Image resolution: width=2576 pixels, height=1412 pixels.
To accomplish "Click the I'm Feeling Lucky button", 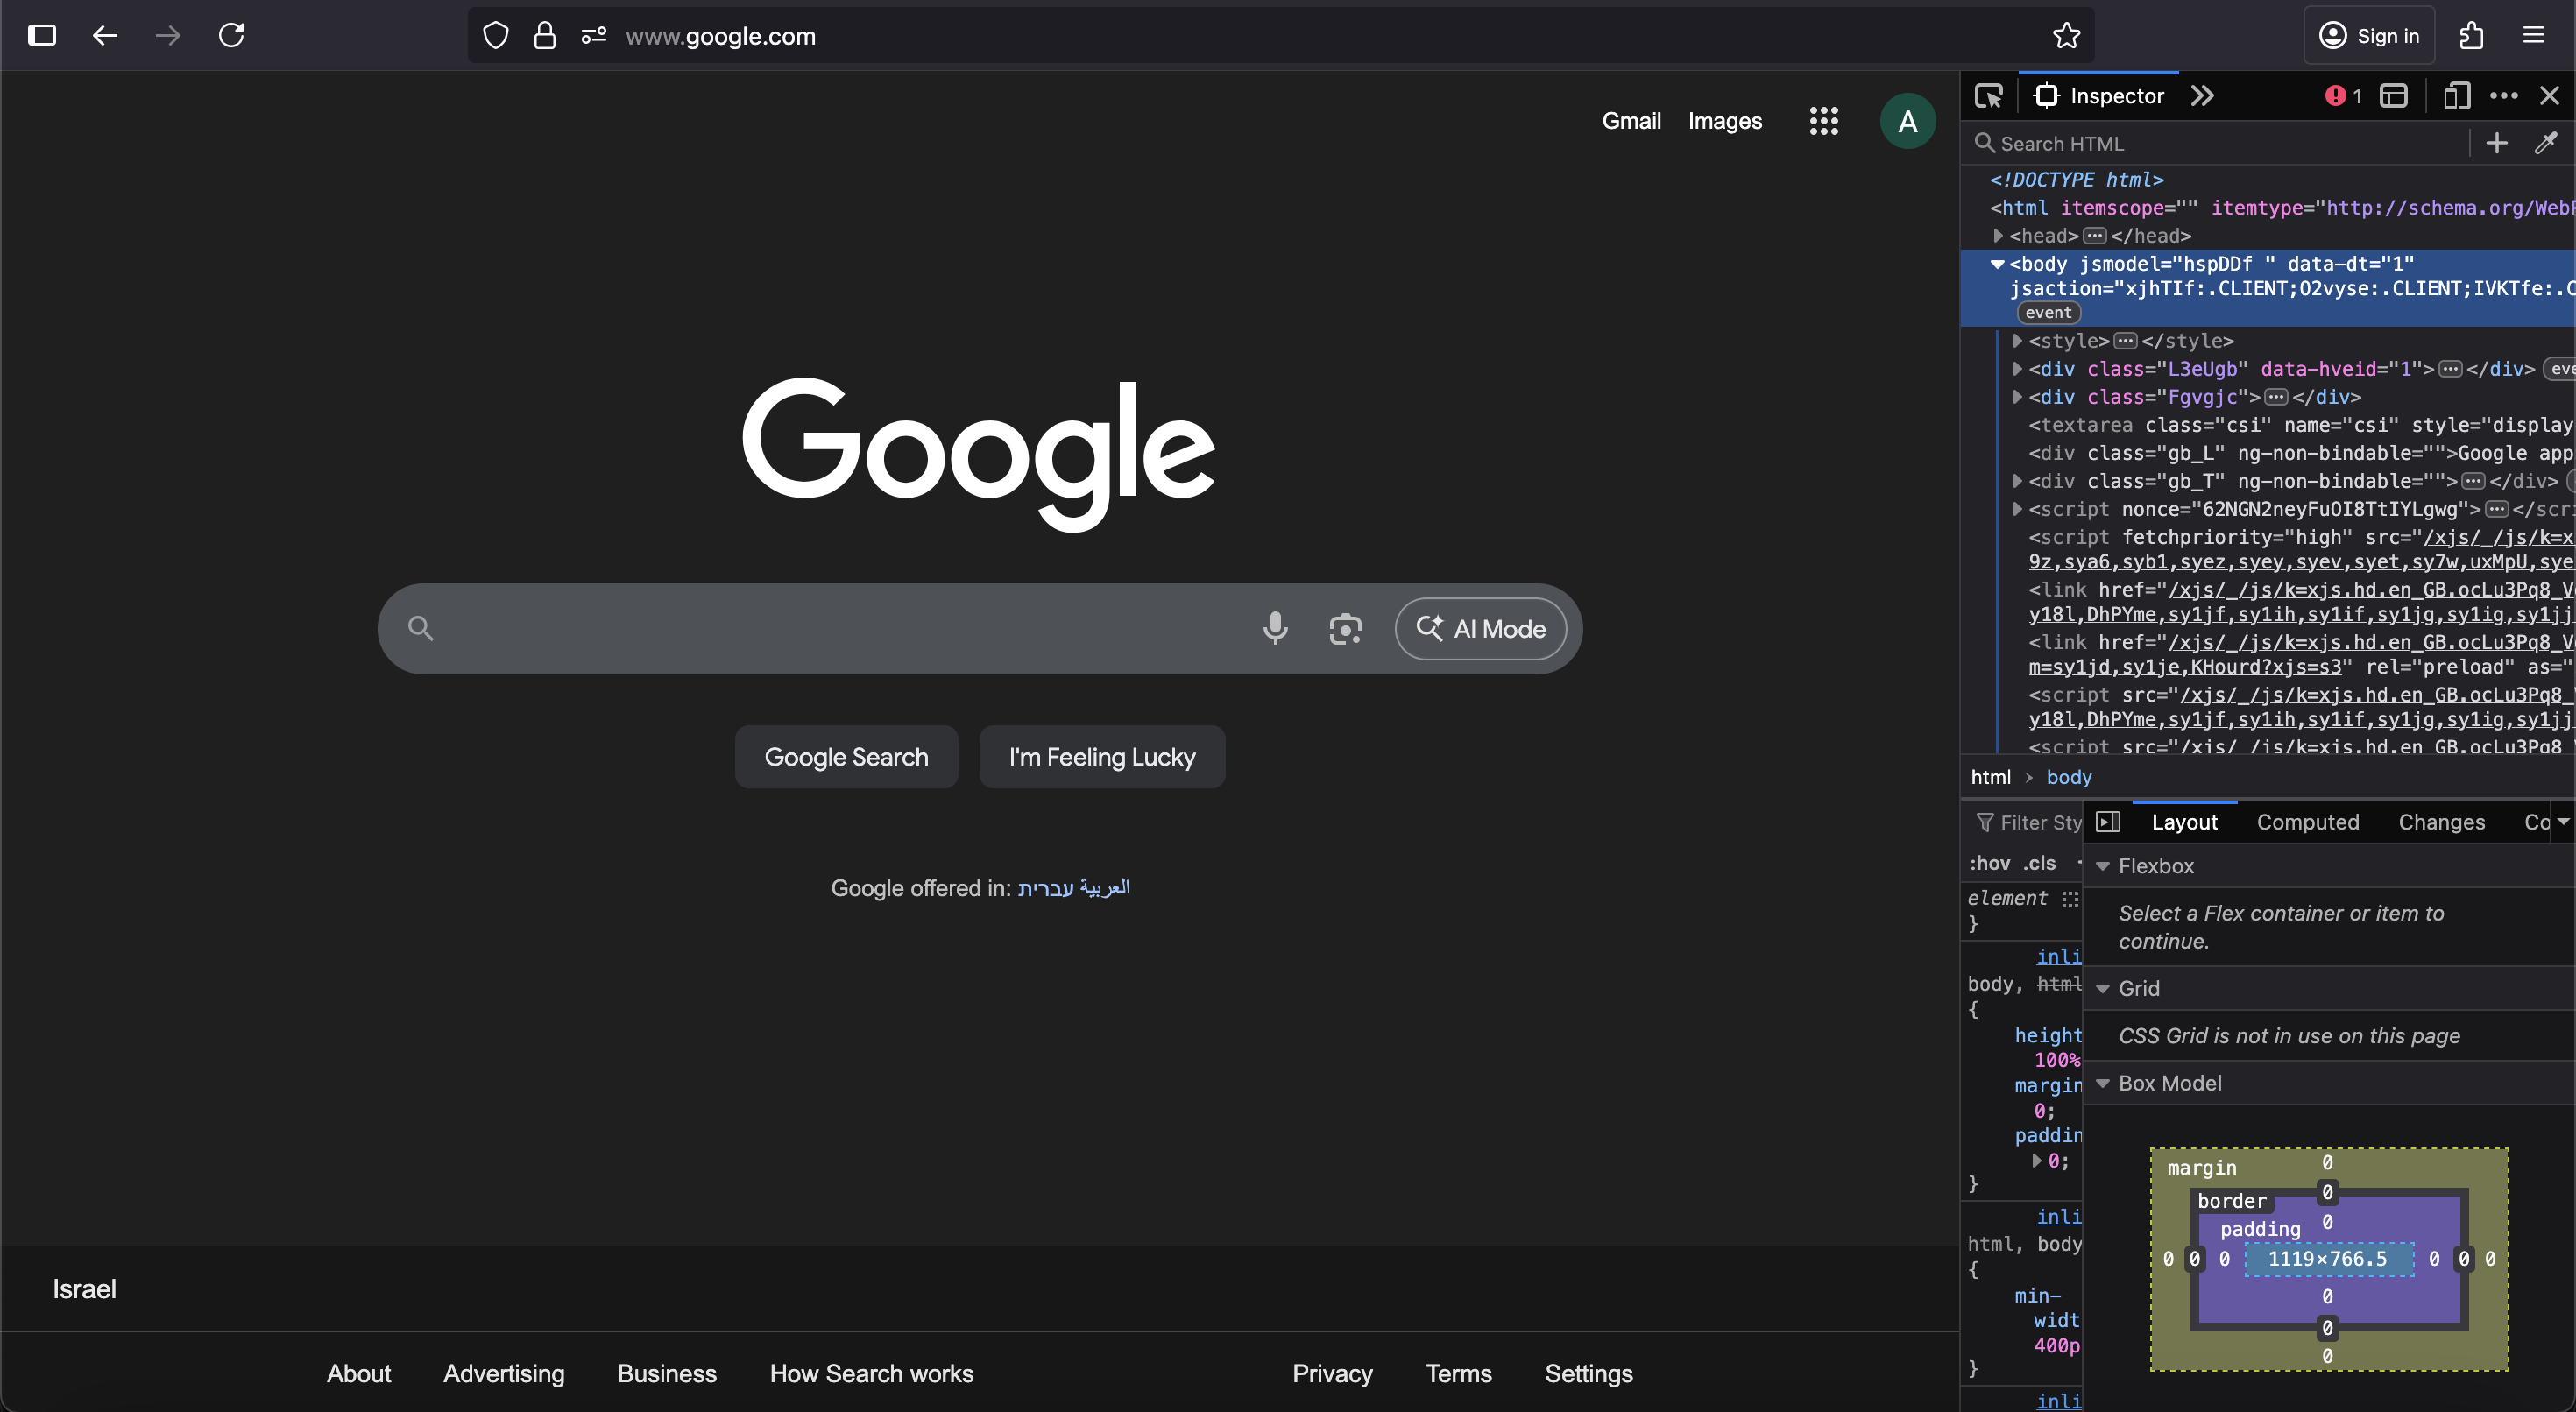I will 1102,757.
